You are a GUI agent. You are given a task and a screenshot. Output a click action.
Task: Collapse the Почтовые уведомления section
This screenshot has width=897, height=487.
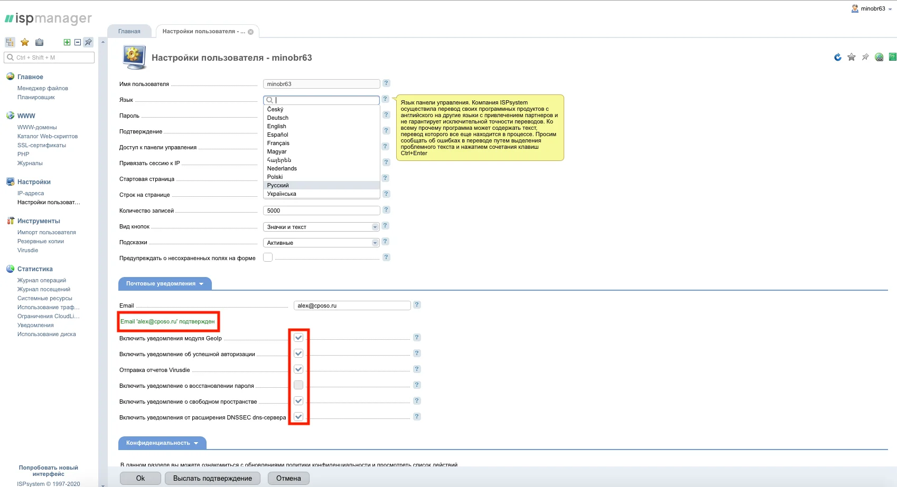164,284
